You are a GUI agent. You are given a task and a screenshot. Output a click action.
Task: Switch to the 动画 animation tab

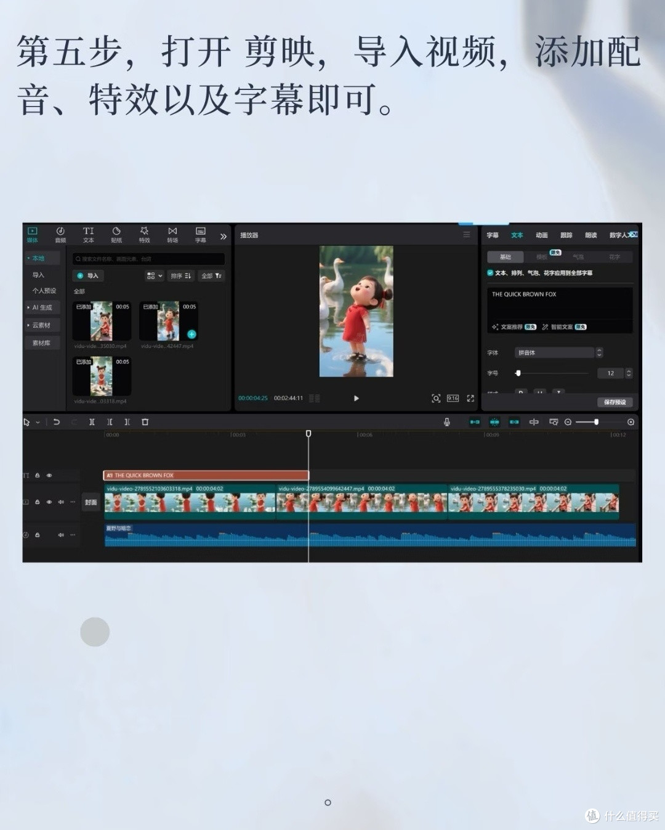[x=542, y=235]
